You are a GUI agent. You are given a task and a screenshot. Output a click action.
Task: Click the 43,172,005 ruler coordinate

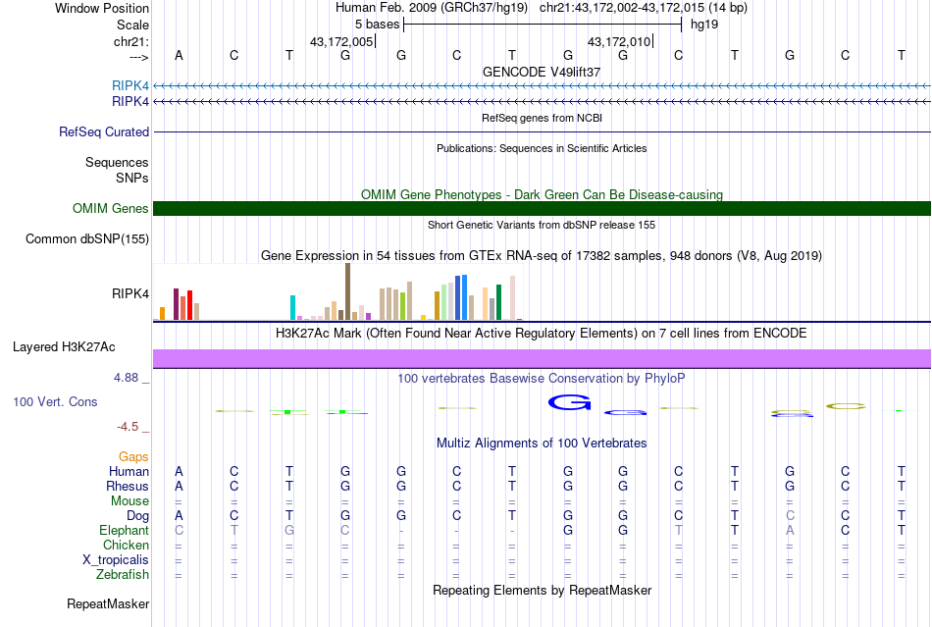click(x=341, y=41)
